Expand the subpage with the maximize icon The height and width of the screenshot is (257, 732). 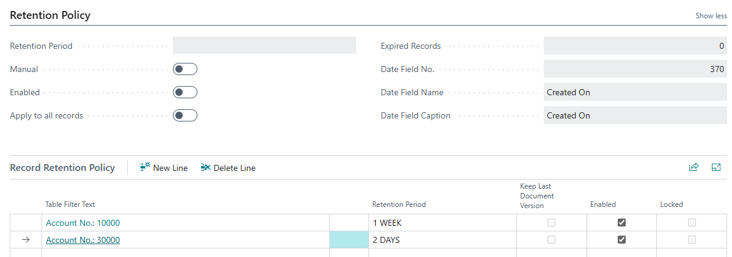[716, 167]
